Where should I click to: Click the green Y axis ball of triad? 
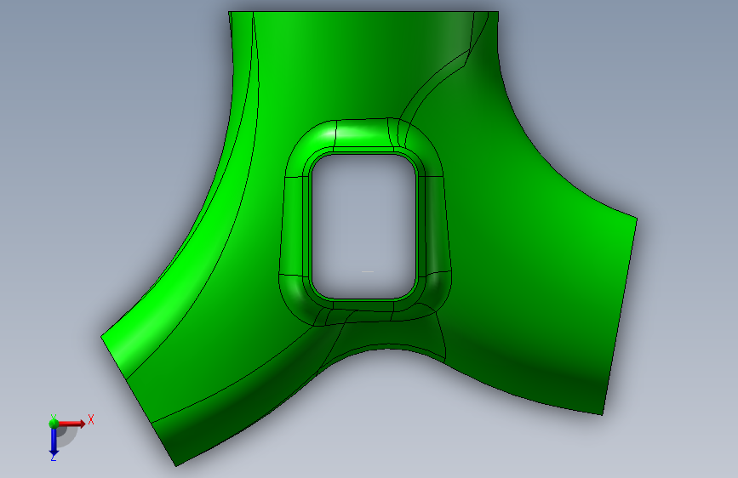pyautogui.click(x=54, y=423)
